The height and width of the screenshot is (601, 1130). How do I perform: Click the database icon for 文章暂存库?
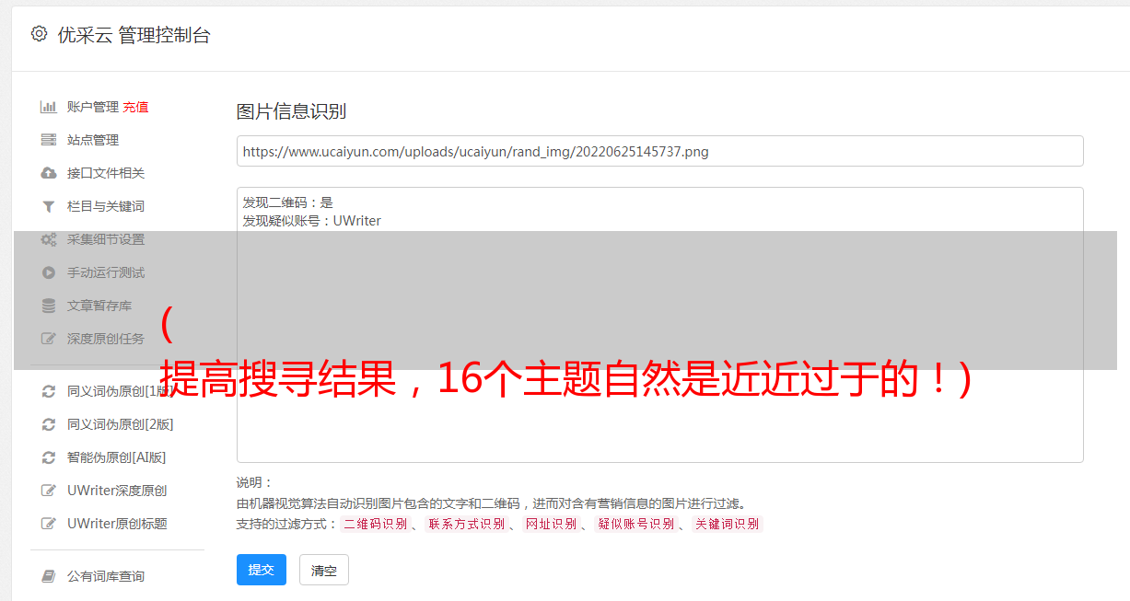[x=49, y=306]
